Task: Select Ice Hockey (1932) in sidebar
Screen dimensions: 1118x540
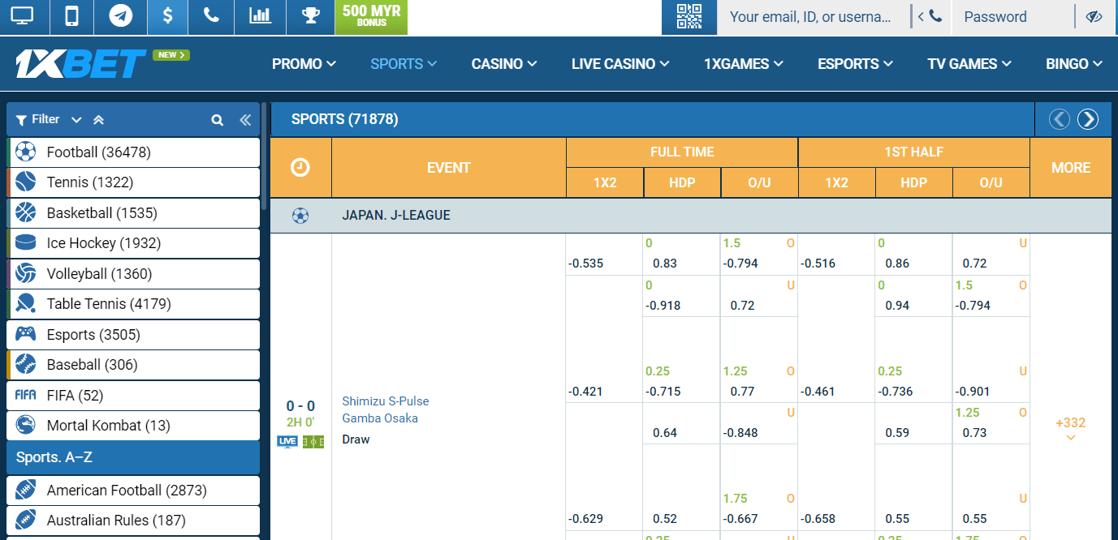Action: [133, 243]
